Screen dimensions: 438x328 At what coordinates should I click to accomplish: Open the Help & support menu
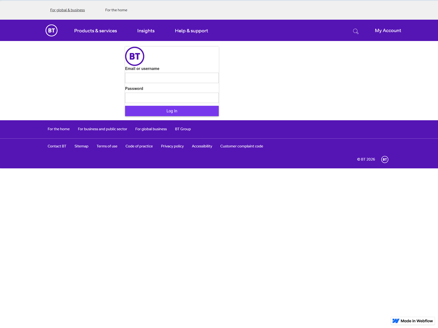pyautogui.click(x=191, y=31)
